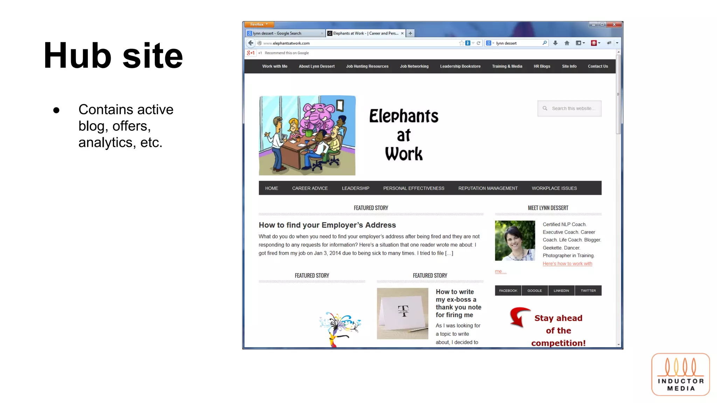Open the WORKPLACE ISSUES category

[554, 188]
